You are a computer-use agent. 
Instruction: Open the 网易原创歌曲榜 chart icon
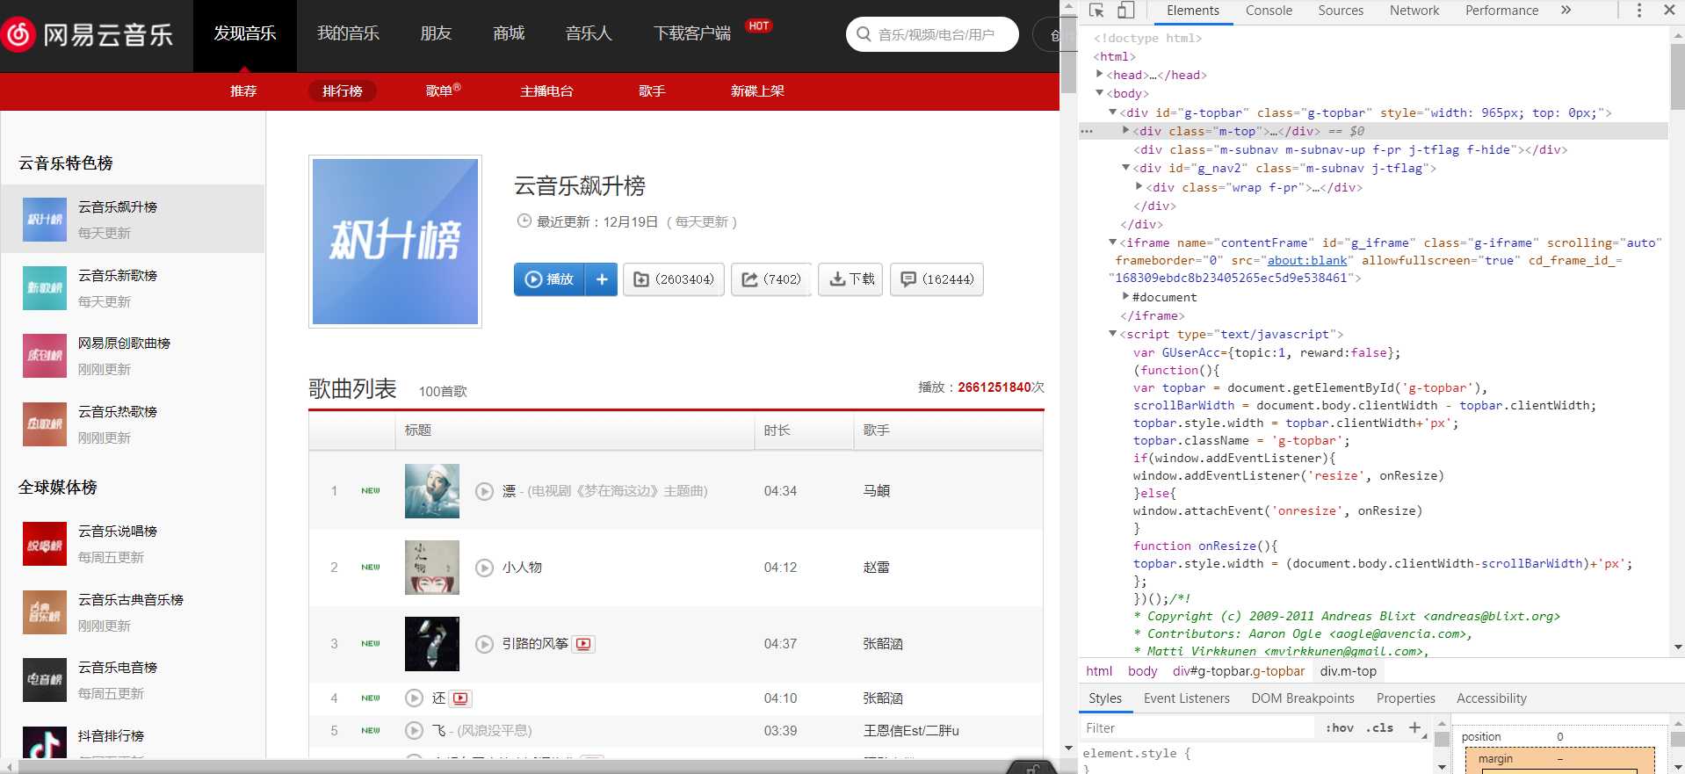click(x=45, y=356)
